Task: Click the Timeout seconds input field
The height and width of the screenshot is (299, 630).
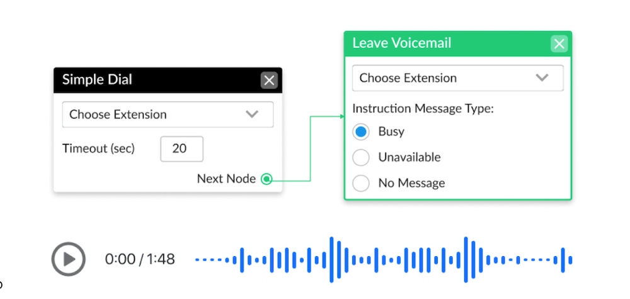Action: coord(181,149)
